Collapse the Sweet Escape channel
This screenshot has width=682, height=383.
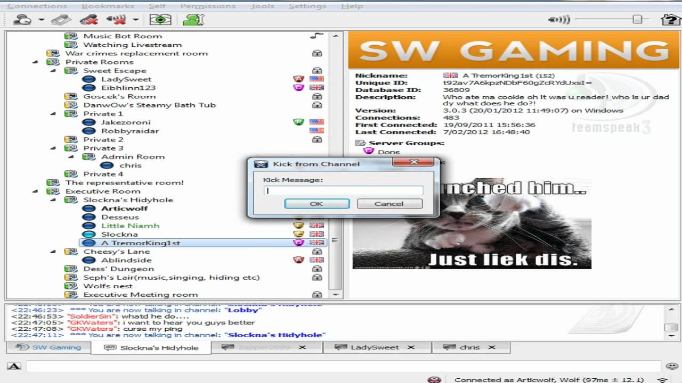53,71
